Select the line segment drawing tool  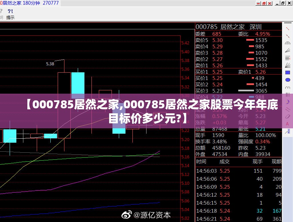coord(288,29)
